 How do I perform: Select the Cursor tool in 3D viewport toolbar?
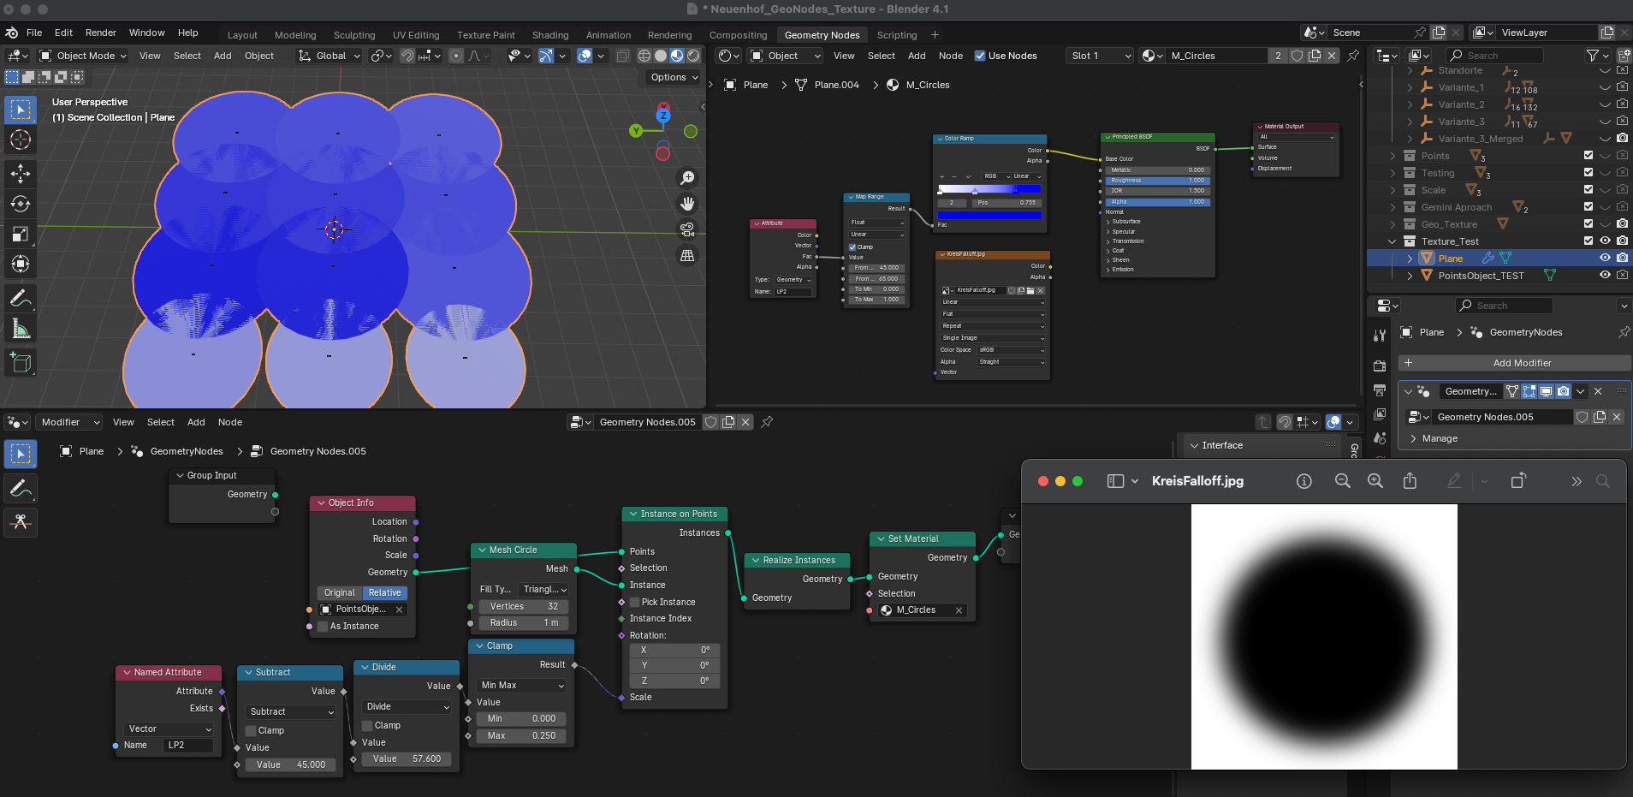(x=21, y=140)
